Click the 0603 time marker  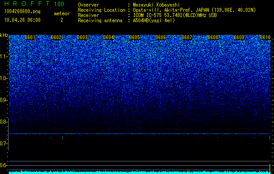(82, 37)
